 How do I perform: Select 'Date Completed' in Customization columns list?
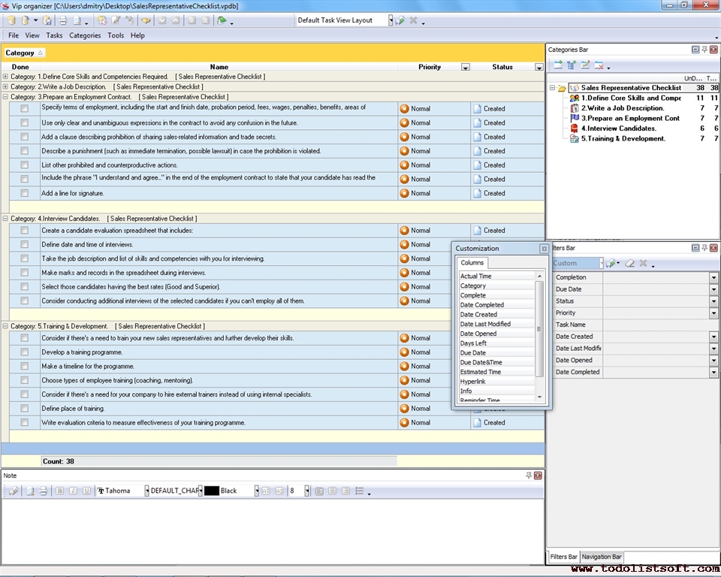pos(482,305)
